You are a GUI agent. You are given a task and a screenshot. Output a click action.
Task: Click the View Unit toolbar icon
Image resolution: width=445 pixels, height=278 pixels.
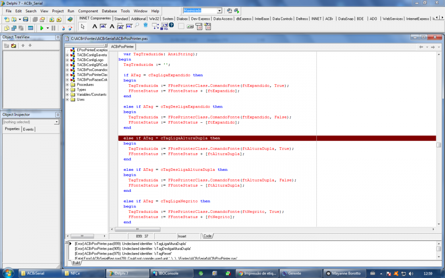6,28
